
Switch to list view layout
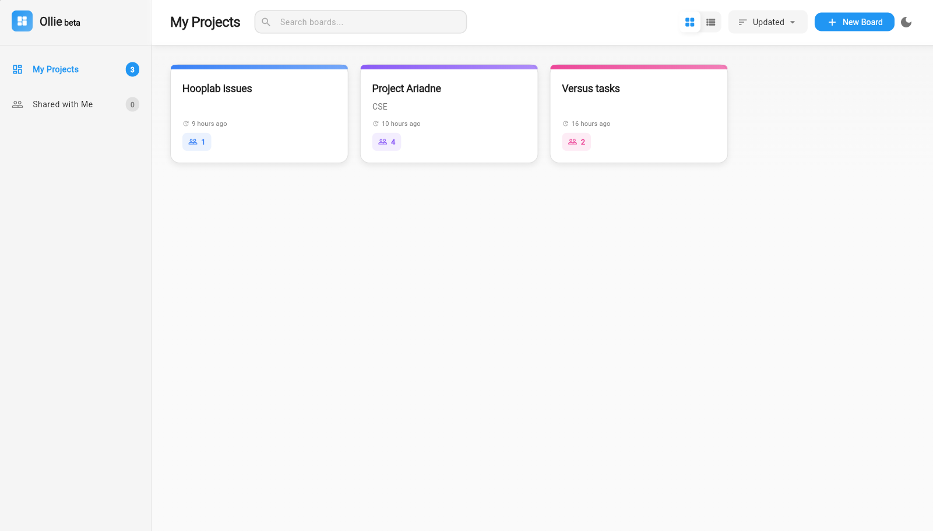pos(710,22)
